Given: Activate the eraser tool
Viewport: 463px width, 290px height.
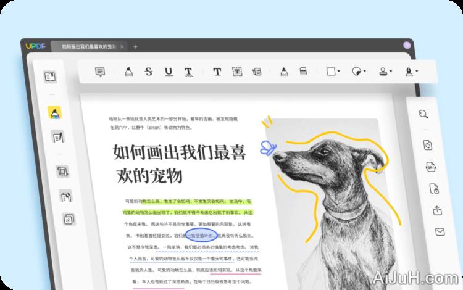Looking at the screenshot, I should coord(303,72).
